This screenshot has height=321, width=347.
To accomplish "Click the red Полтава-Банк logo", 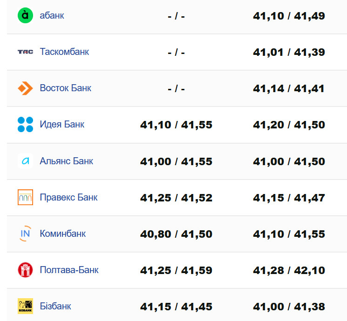I will click(x=25, y=270).
